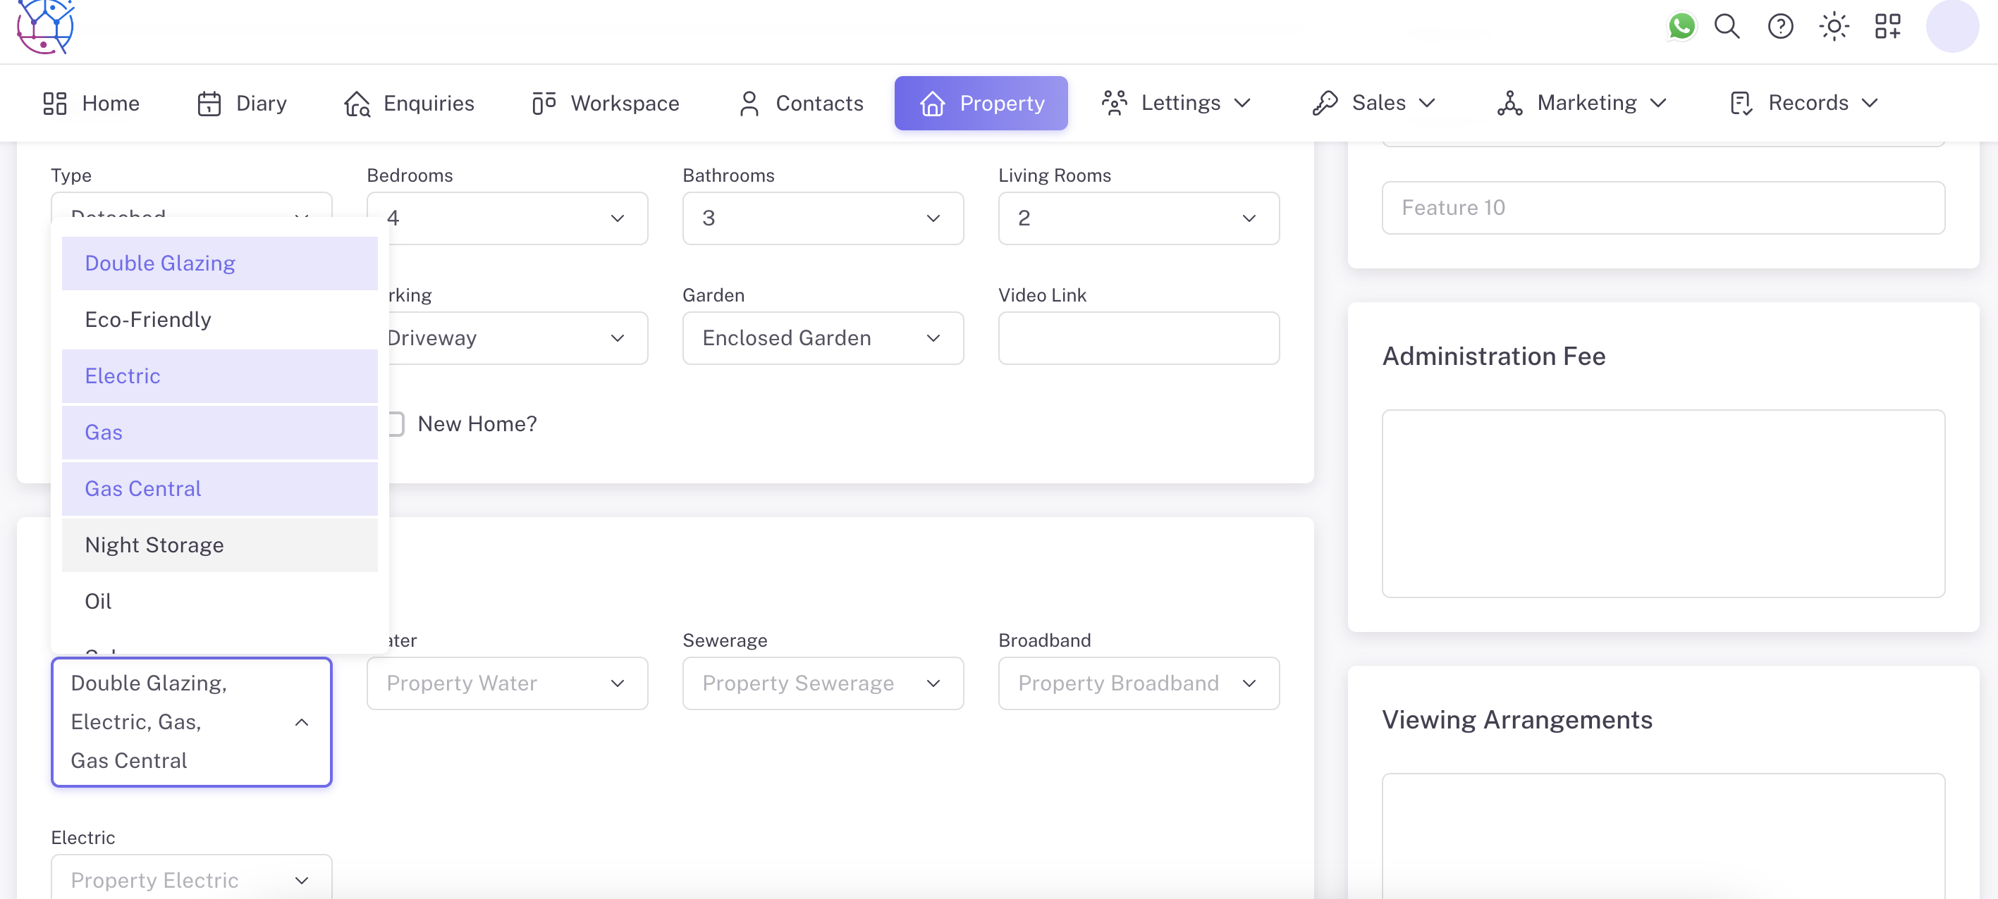Click the Diary calendar icon

[x=209, y=103]
